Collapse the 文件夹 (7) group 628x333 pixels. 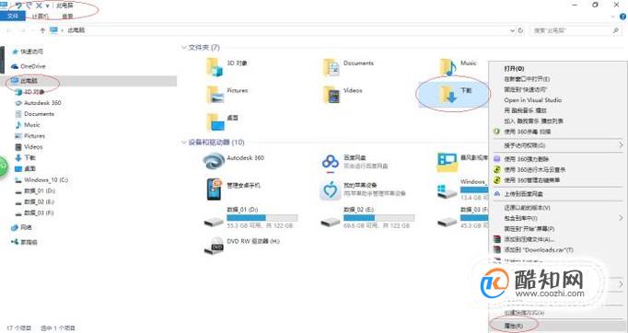(x=184, y=48)
